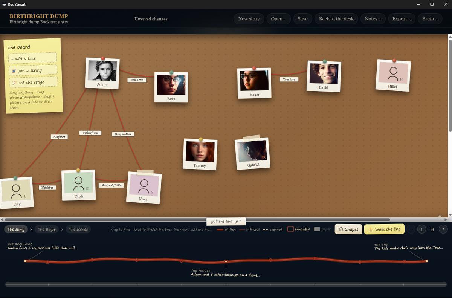Screen dimensions: 452x298
Task: Select Nava's placeholder card
Action: tap(144, 188)
